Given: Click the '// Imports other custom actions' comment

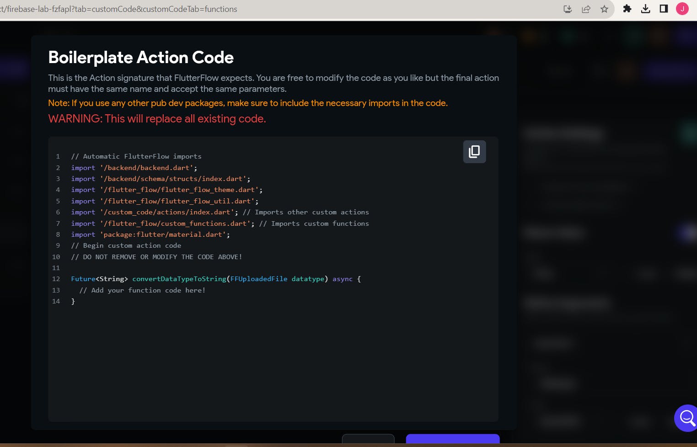Looking at the screenshot, I should point(306,212).
